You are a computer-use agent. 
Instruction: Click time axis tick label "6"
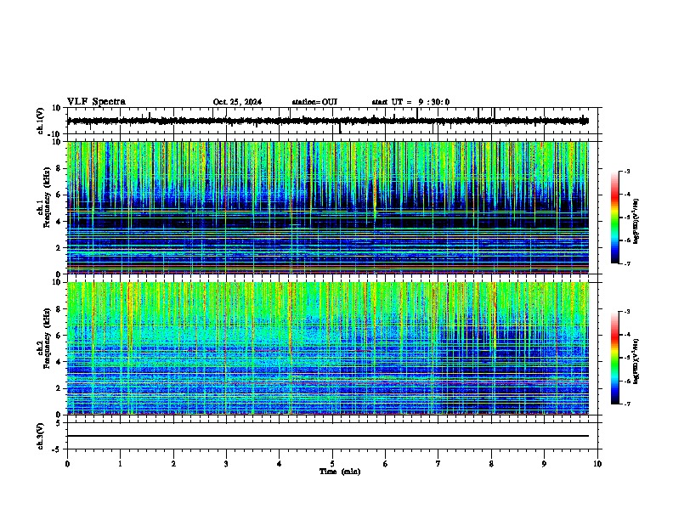(386, 464)
